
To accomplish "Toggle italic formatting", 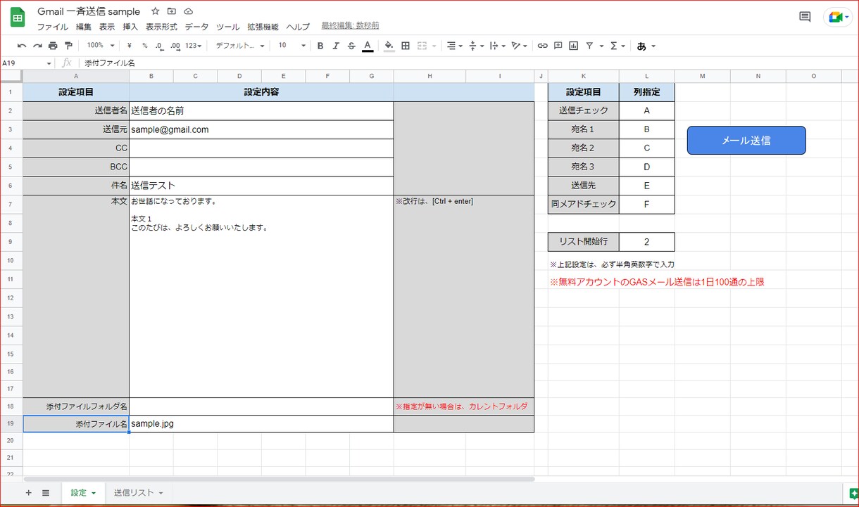I will (x=336, y=46).
